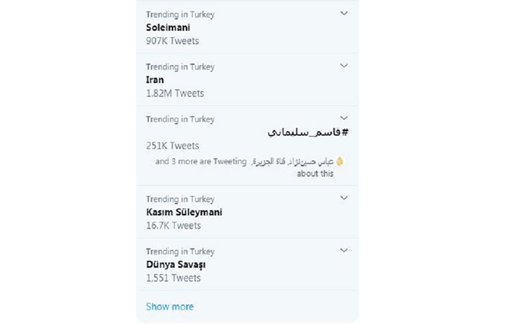Click 'Trending in Turkey' label above Dünya Savaşı

click(x=181, y=251)
